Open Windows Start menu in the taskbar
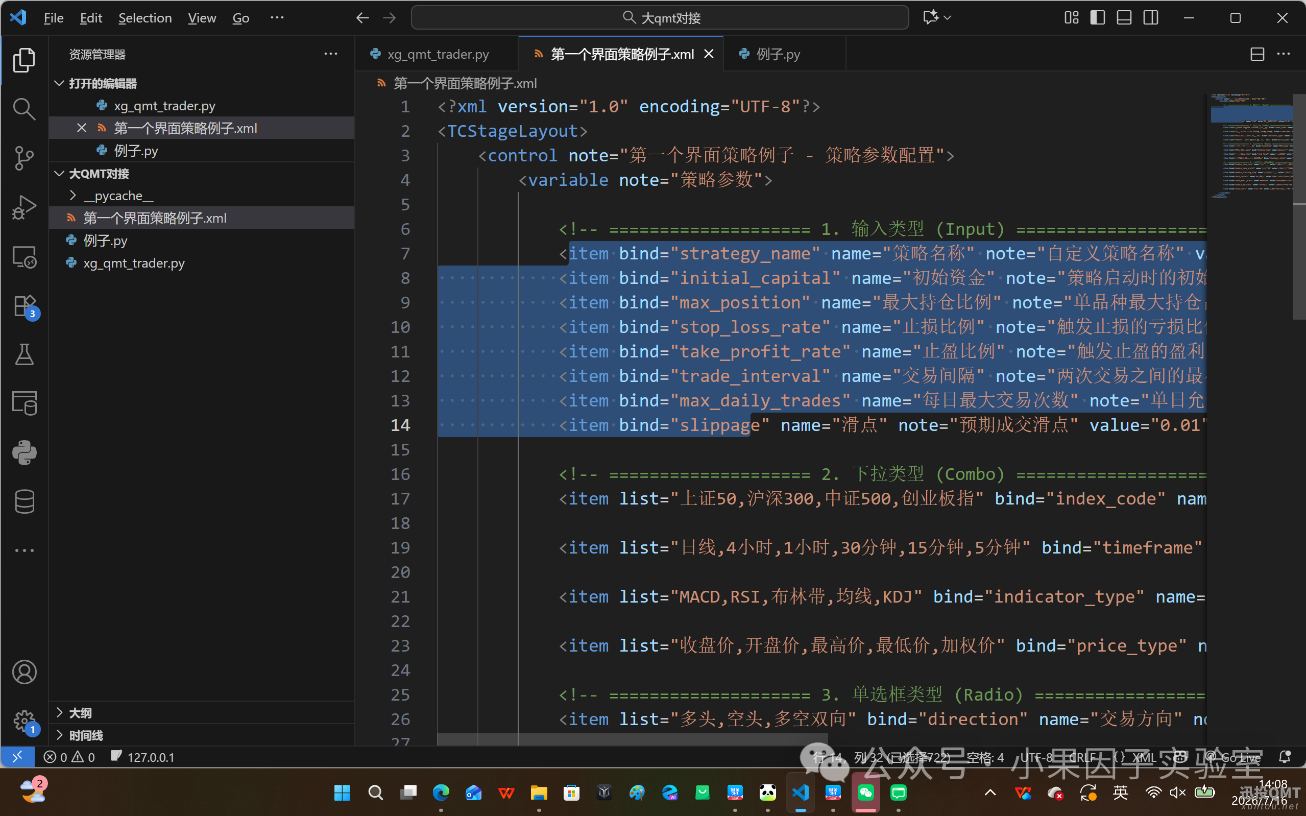 coord(342,792)
